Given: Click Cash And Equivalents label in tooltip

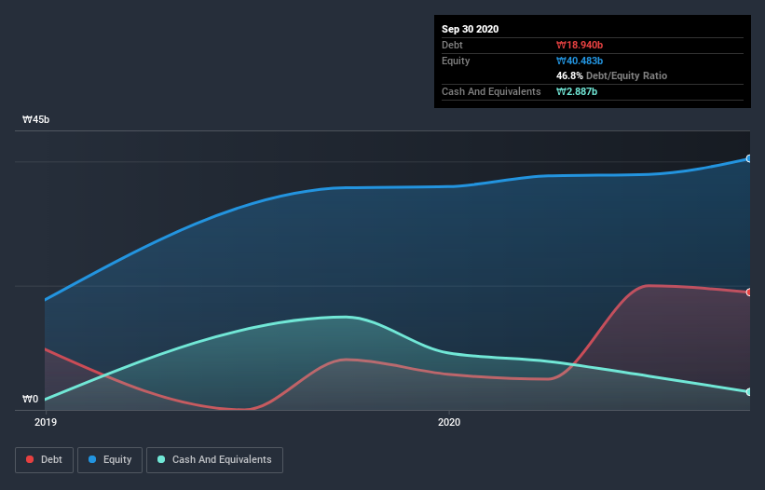Looking at the screenshot, I should point(491,91).
